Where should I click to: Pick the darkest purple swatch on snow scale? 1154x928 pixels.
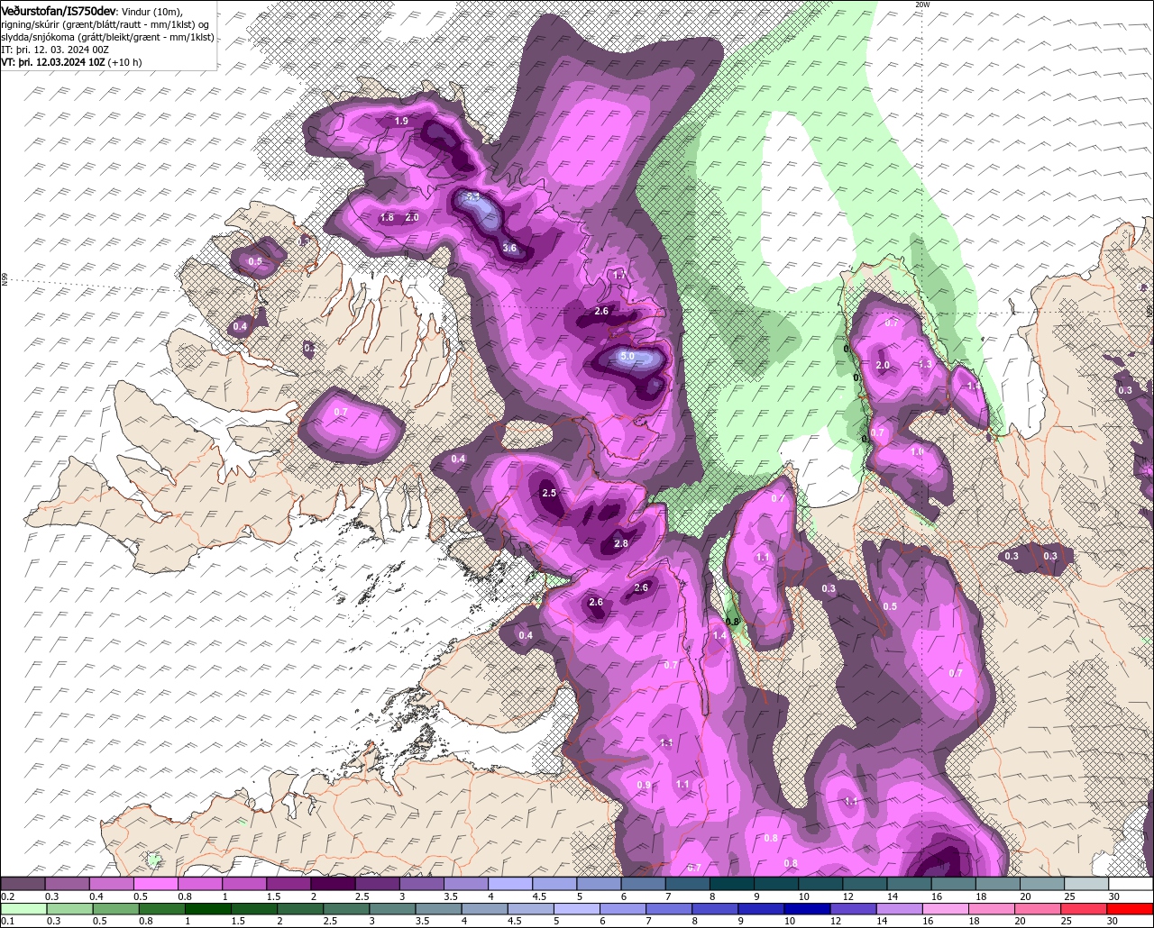coord(334,884)
